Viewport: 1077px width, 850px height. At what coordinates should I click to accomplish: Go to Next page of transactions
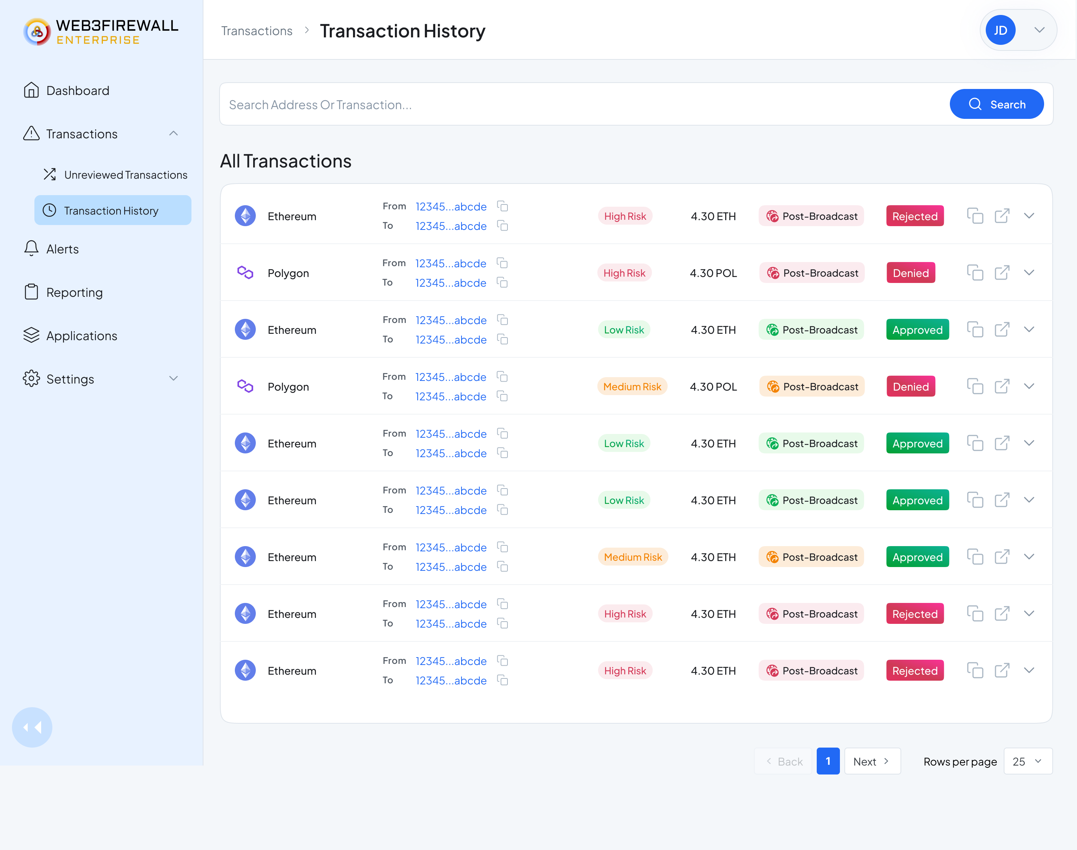coord(872,761)
